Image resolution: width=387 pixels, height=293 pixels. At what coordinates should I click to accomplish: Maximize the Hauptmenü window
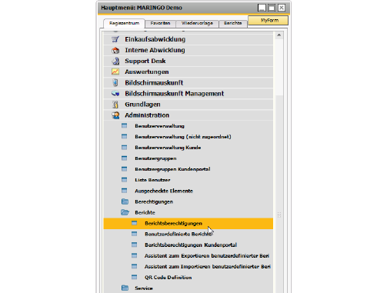[x=272, y=8]
